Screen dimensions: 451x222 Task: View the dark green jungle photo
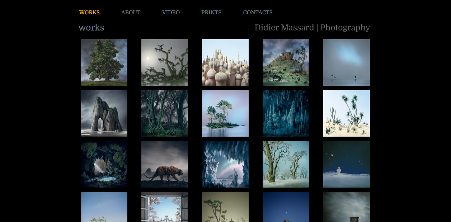click(165, 113)
